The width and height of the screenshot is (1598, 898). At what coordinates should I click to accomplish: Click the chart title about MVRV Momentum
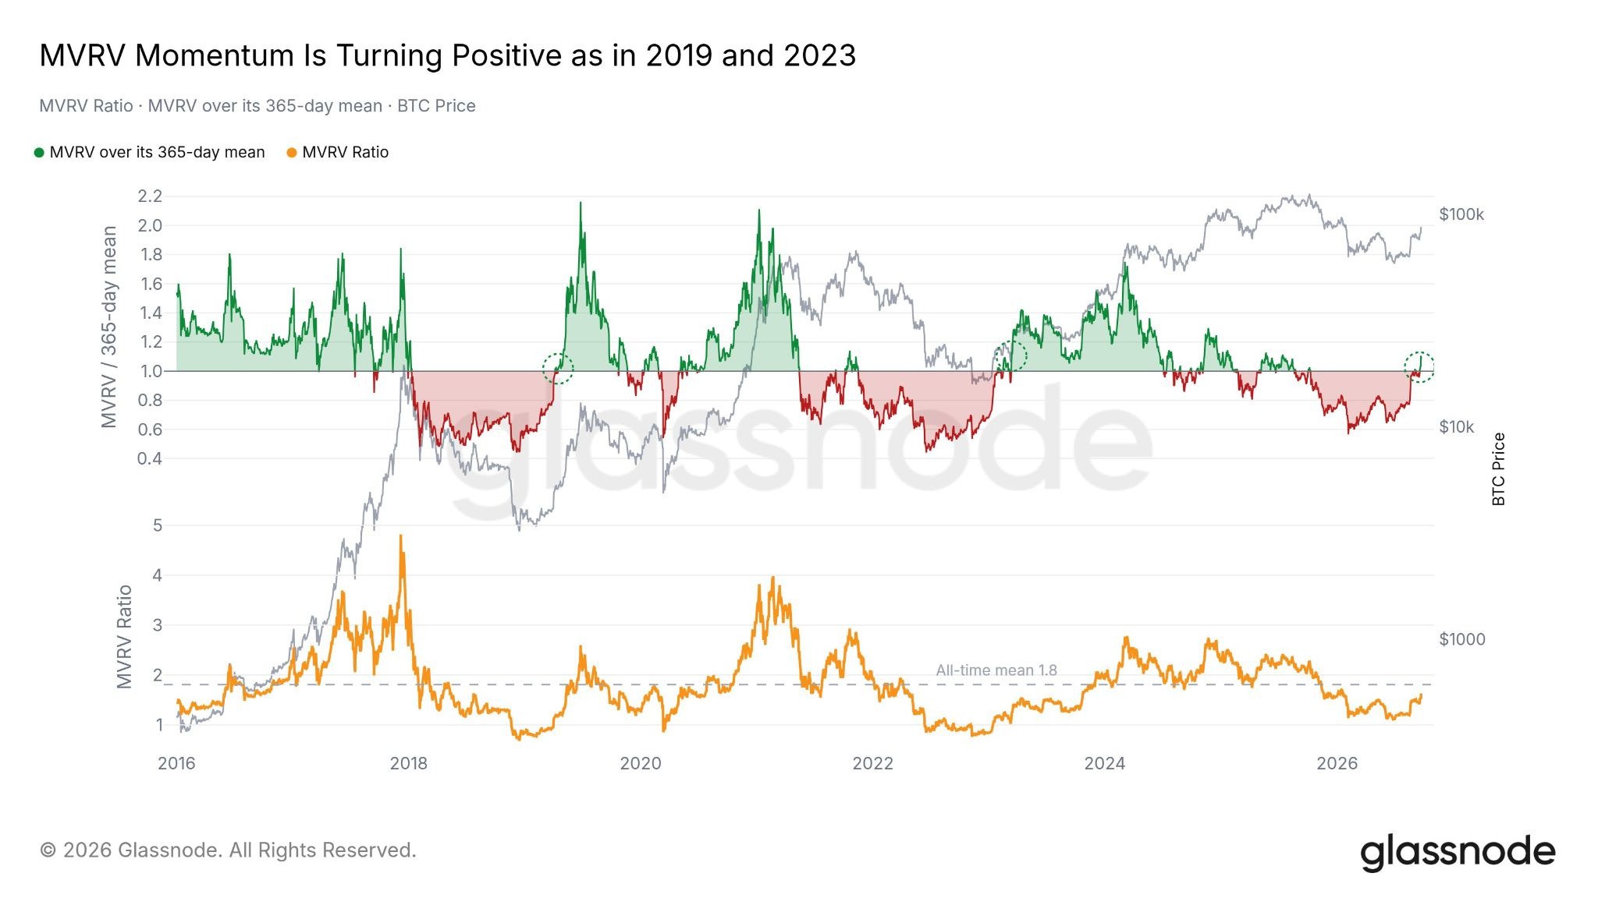click(x=448, y=55)
